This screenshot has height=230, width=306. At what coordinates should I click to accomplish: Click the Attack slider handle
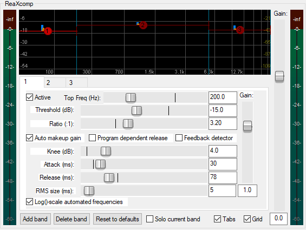tap(101, 165)
